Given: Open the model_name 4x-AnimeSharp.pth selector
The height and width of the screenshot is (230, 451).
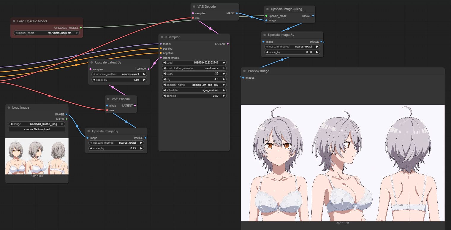Looking at the screenshot, I should coord(47,33).
